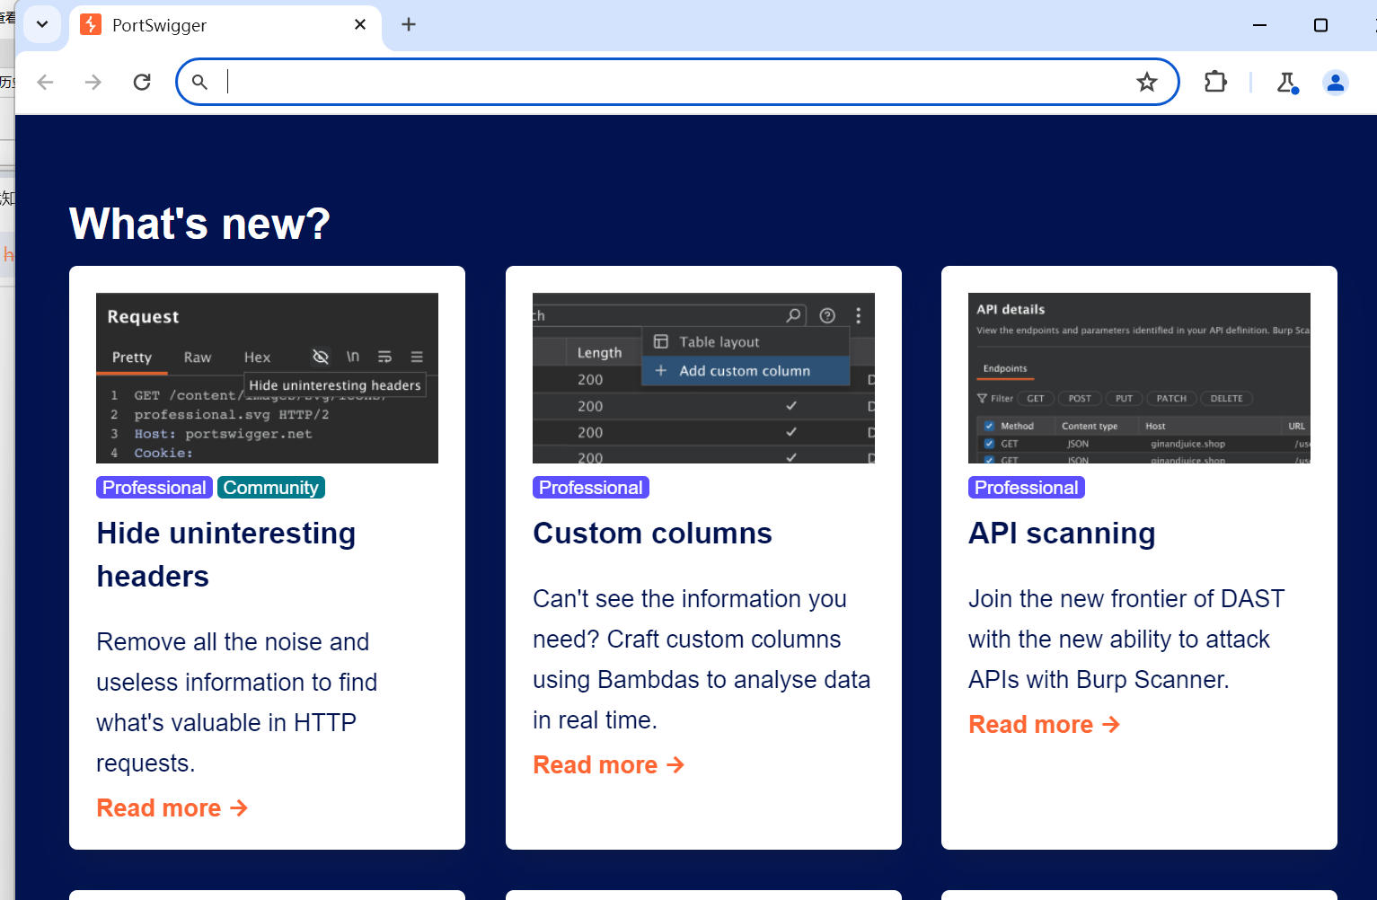Select the PortSwigger browser tab
The height and width of the screenshot is (900, 1377).
coord(225,25)
